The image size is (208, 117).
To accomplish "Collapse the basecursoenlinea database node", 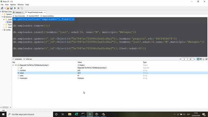I will coord(2,17).
